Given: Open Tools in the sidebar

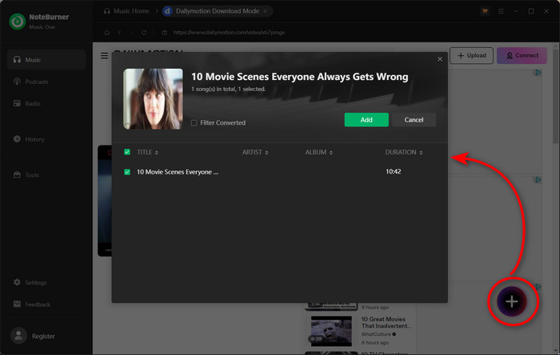Looking at the screenshot, I should (46, 175).
